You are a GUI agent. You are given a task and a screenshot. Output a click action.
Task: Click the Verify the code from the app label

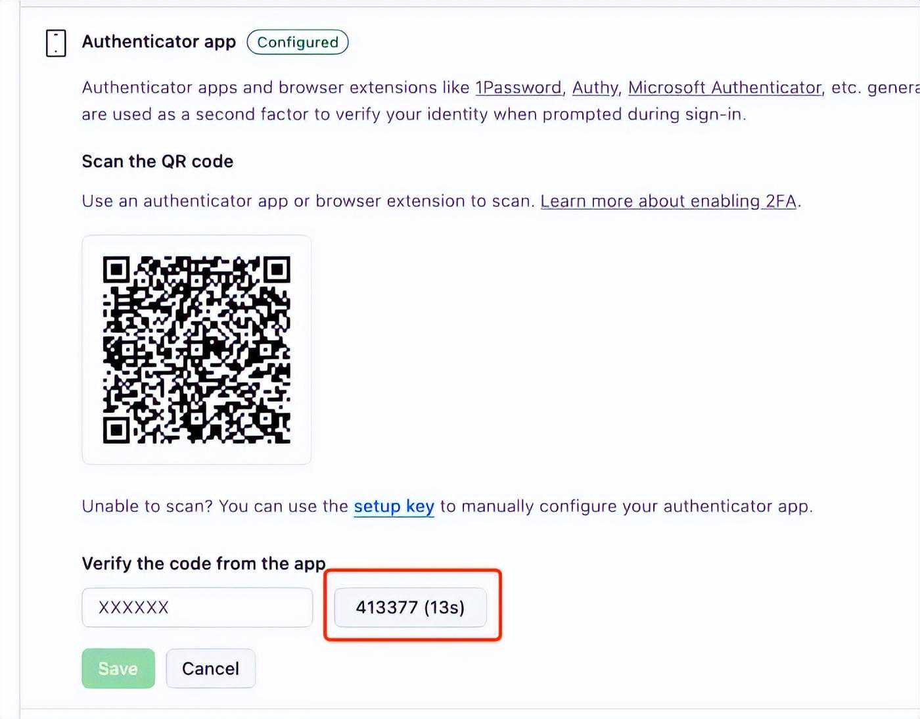click(203, 564)
